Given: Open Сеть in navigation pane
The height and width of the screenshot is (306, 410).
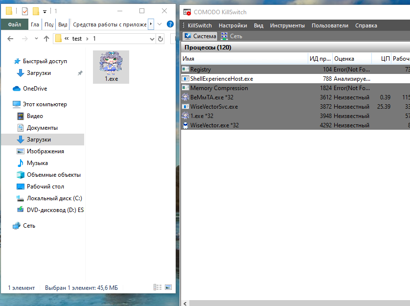Looking at the screenshot, I should (x=29, y=226).
